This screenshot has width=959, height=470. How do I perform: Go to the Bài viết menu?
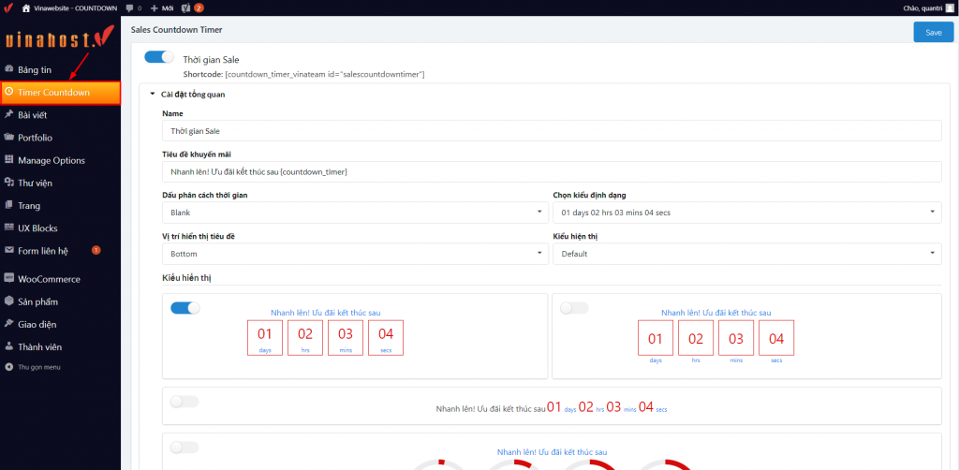coord(32,115)
